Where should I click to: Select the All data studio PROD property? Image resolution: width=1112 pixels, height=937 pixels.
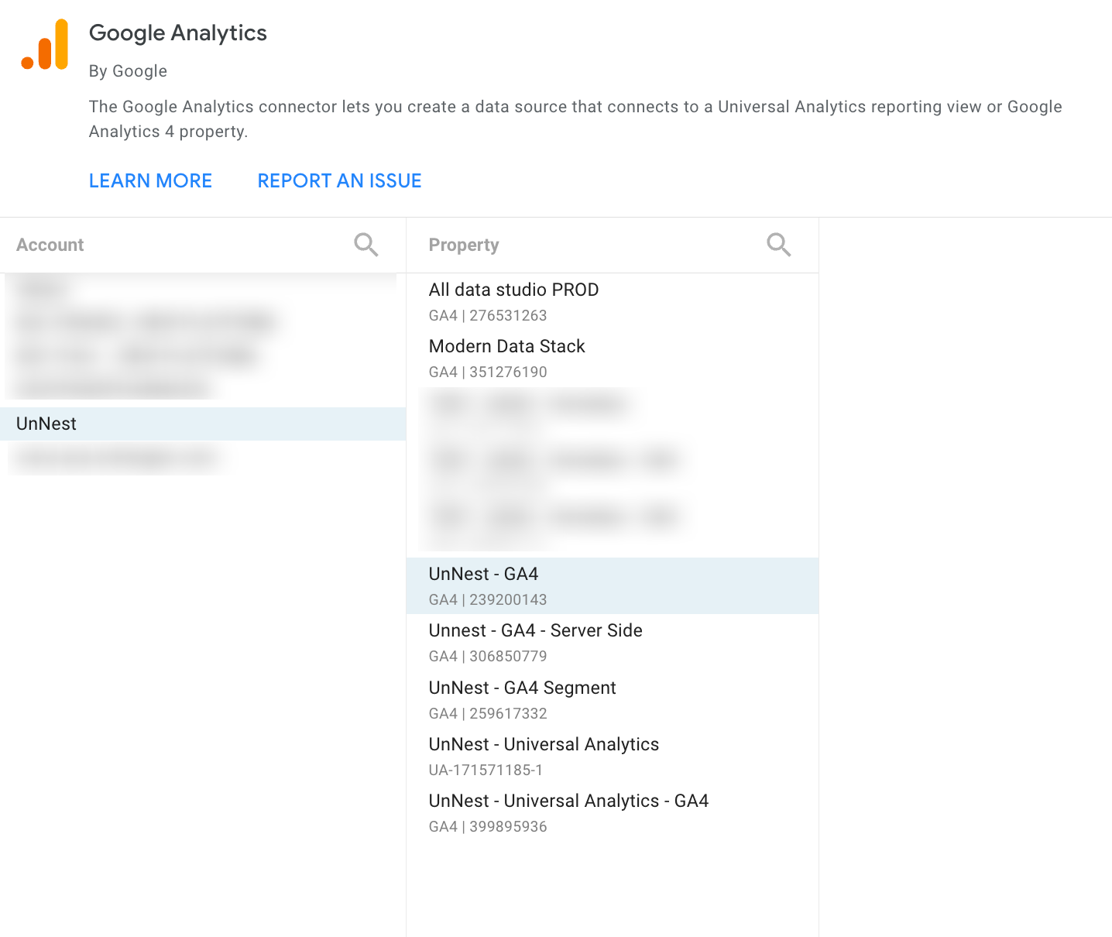[613, 302]
